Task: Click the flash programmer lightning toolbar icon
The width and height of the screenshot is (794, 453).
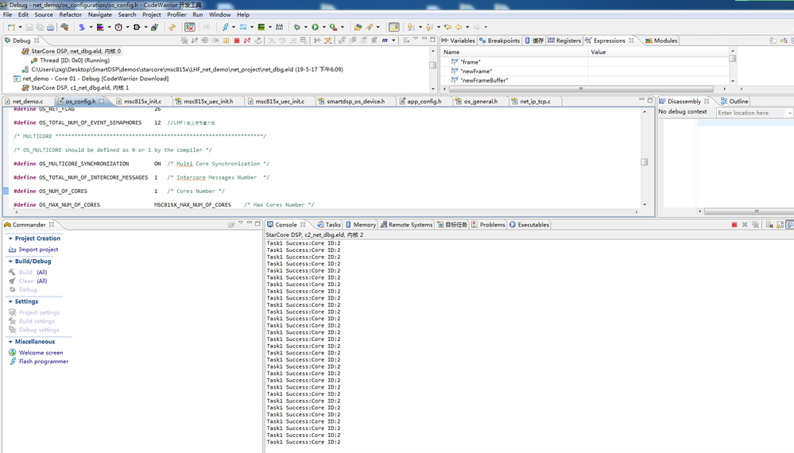Action: (x=225, y=27)
